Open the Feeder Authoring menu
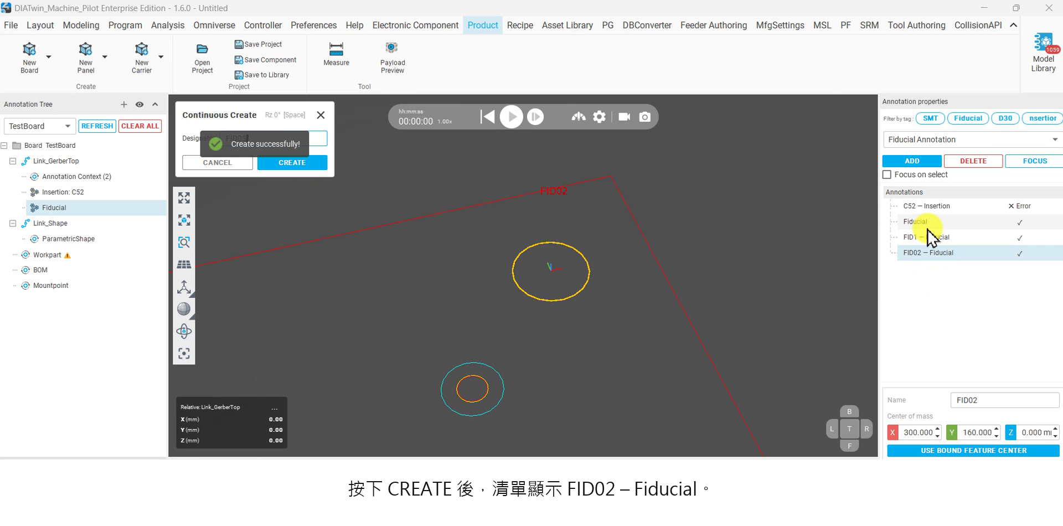Image resolution: width=1063 pixels, height=526 pixels. (713, 25)
